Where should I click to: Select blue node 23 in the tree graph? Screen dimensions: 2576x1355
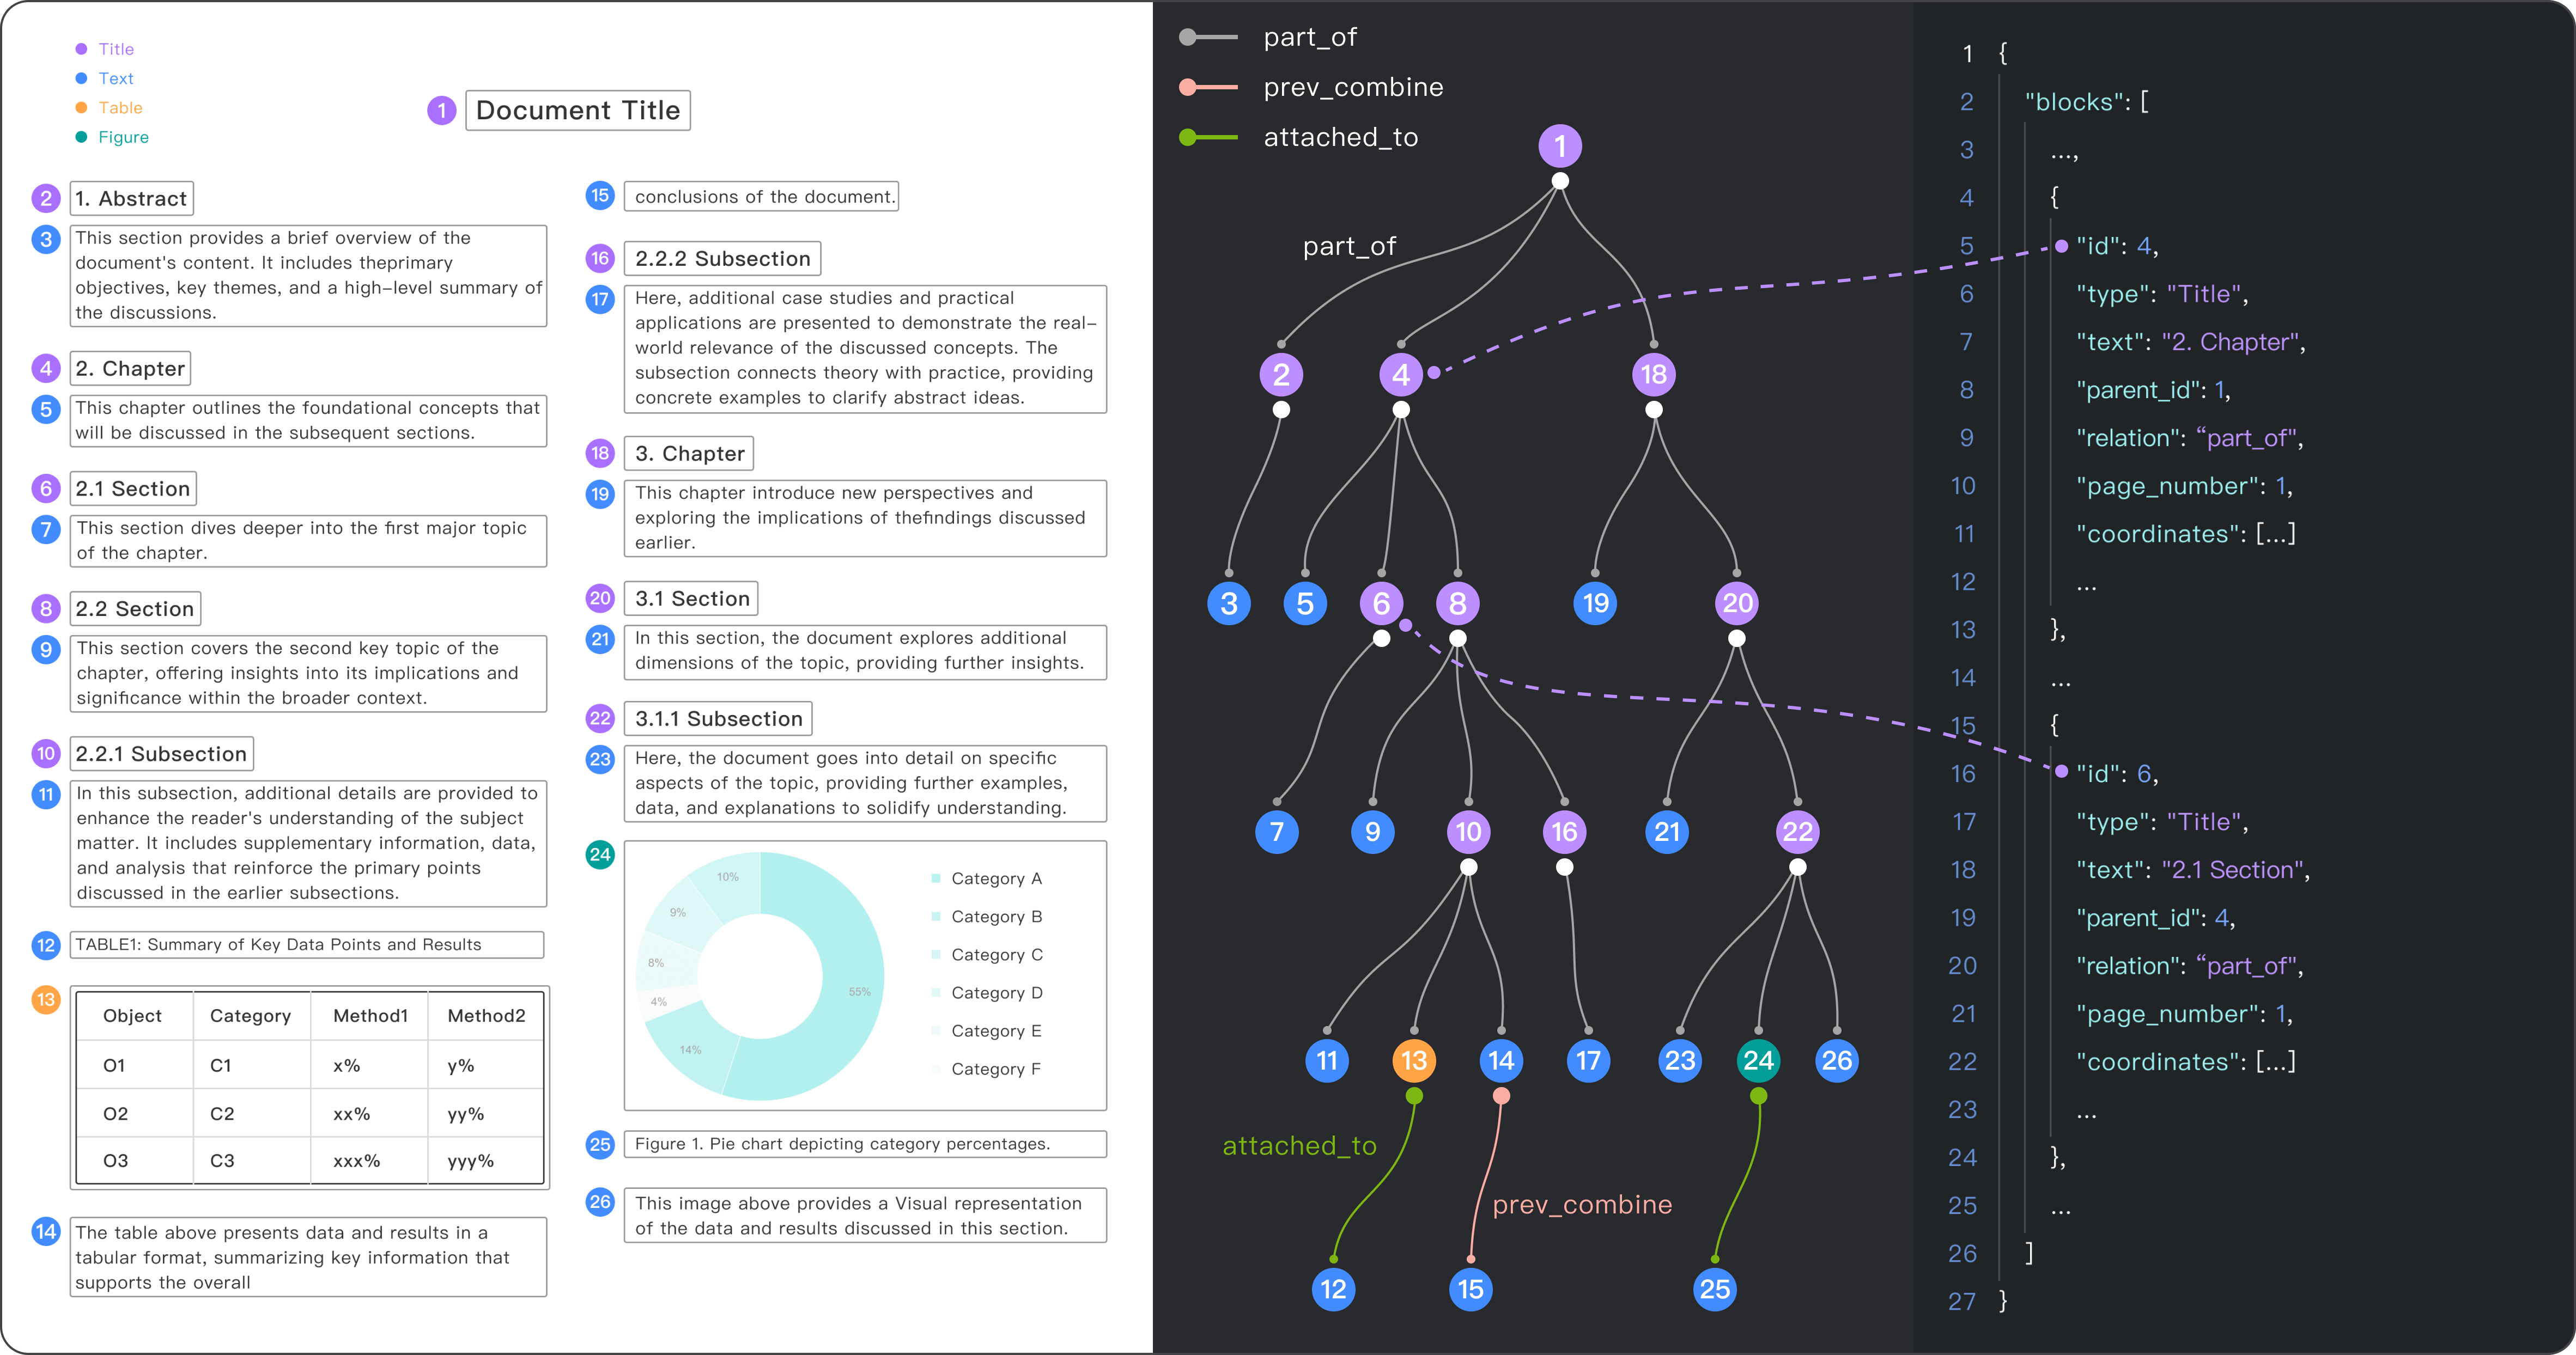1680,1060
